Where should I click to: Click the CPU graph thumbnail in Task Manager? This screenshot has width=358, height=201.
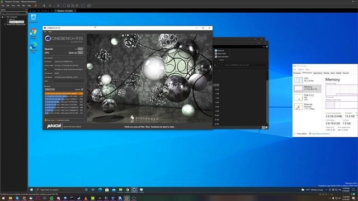click(x=298, y=80)
